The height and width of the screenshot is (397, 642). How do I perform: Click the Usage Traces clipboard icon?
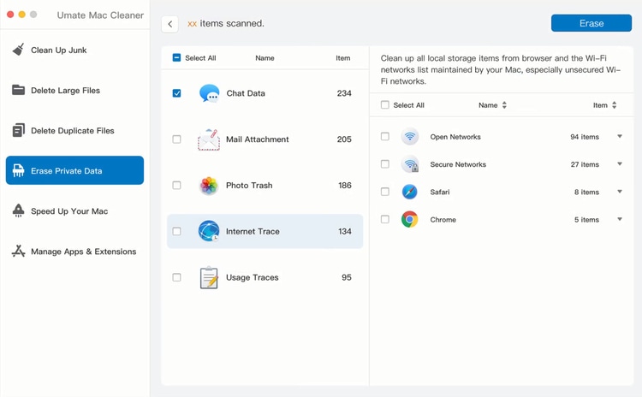point(209,278)
